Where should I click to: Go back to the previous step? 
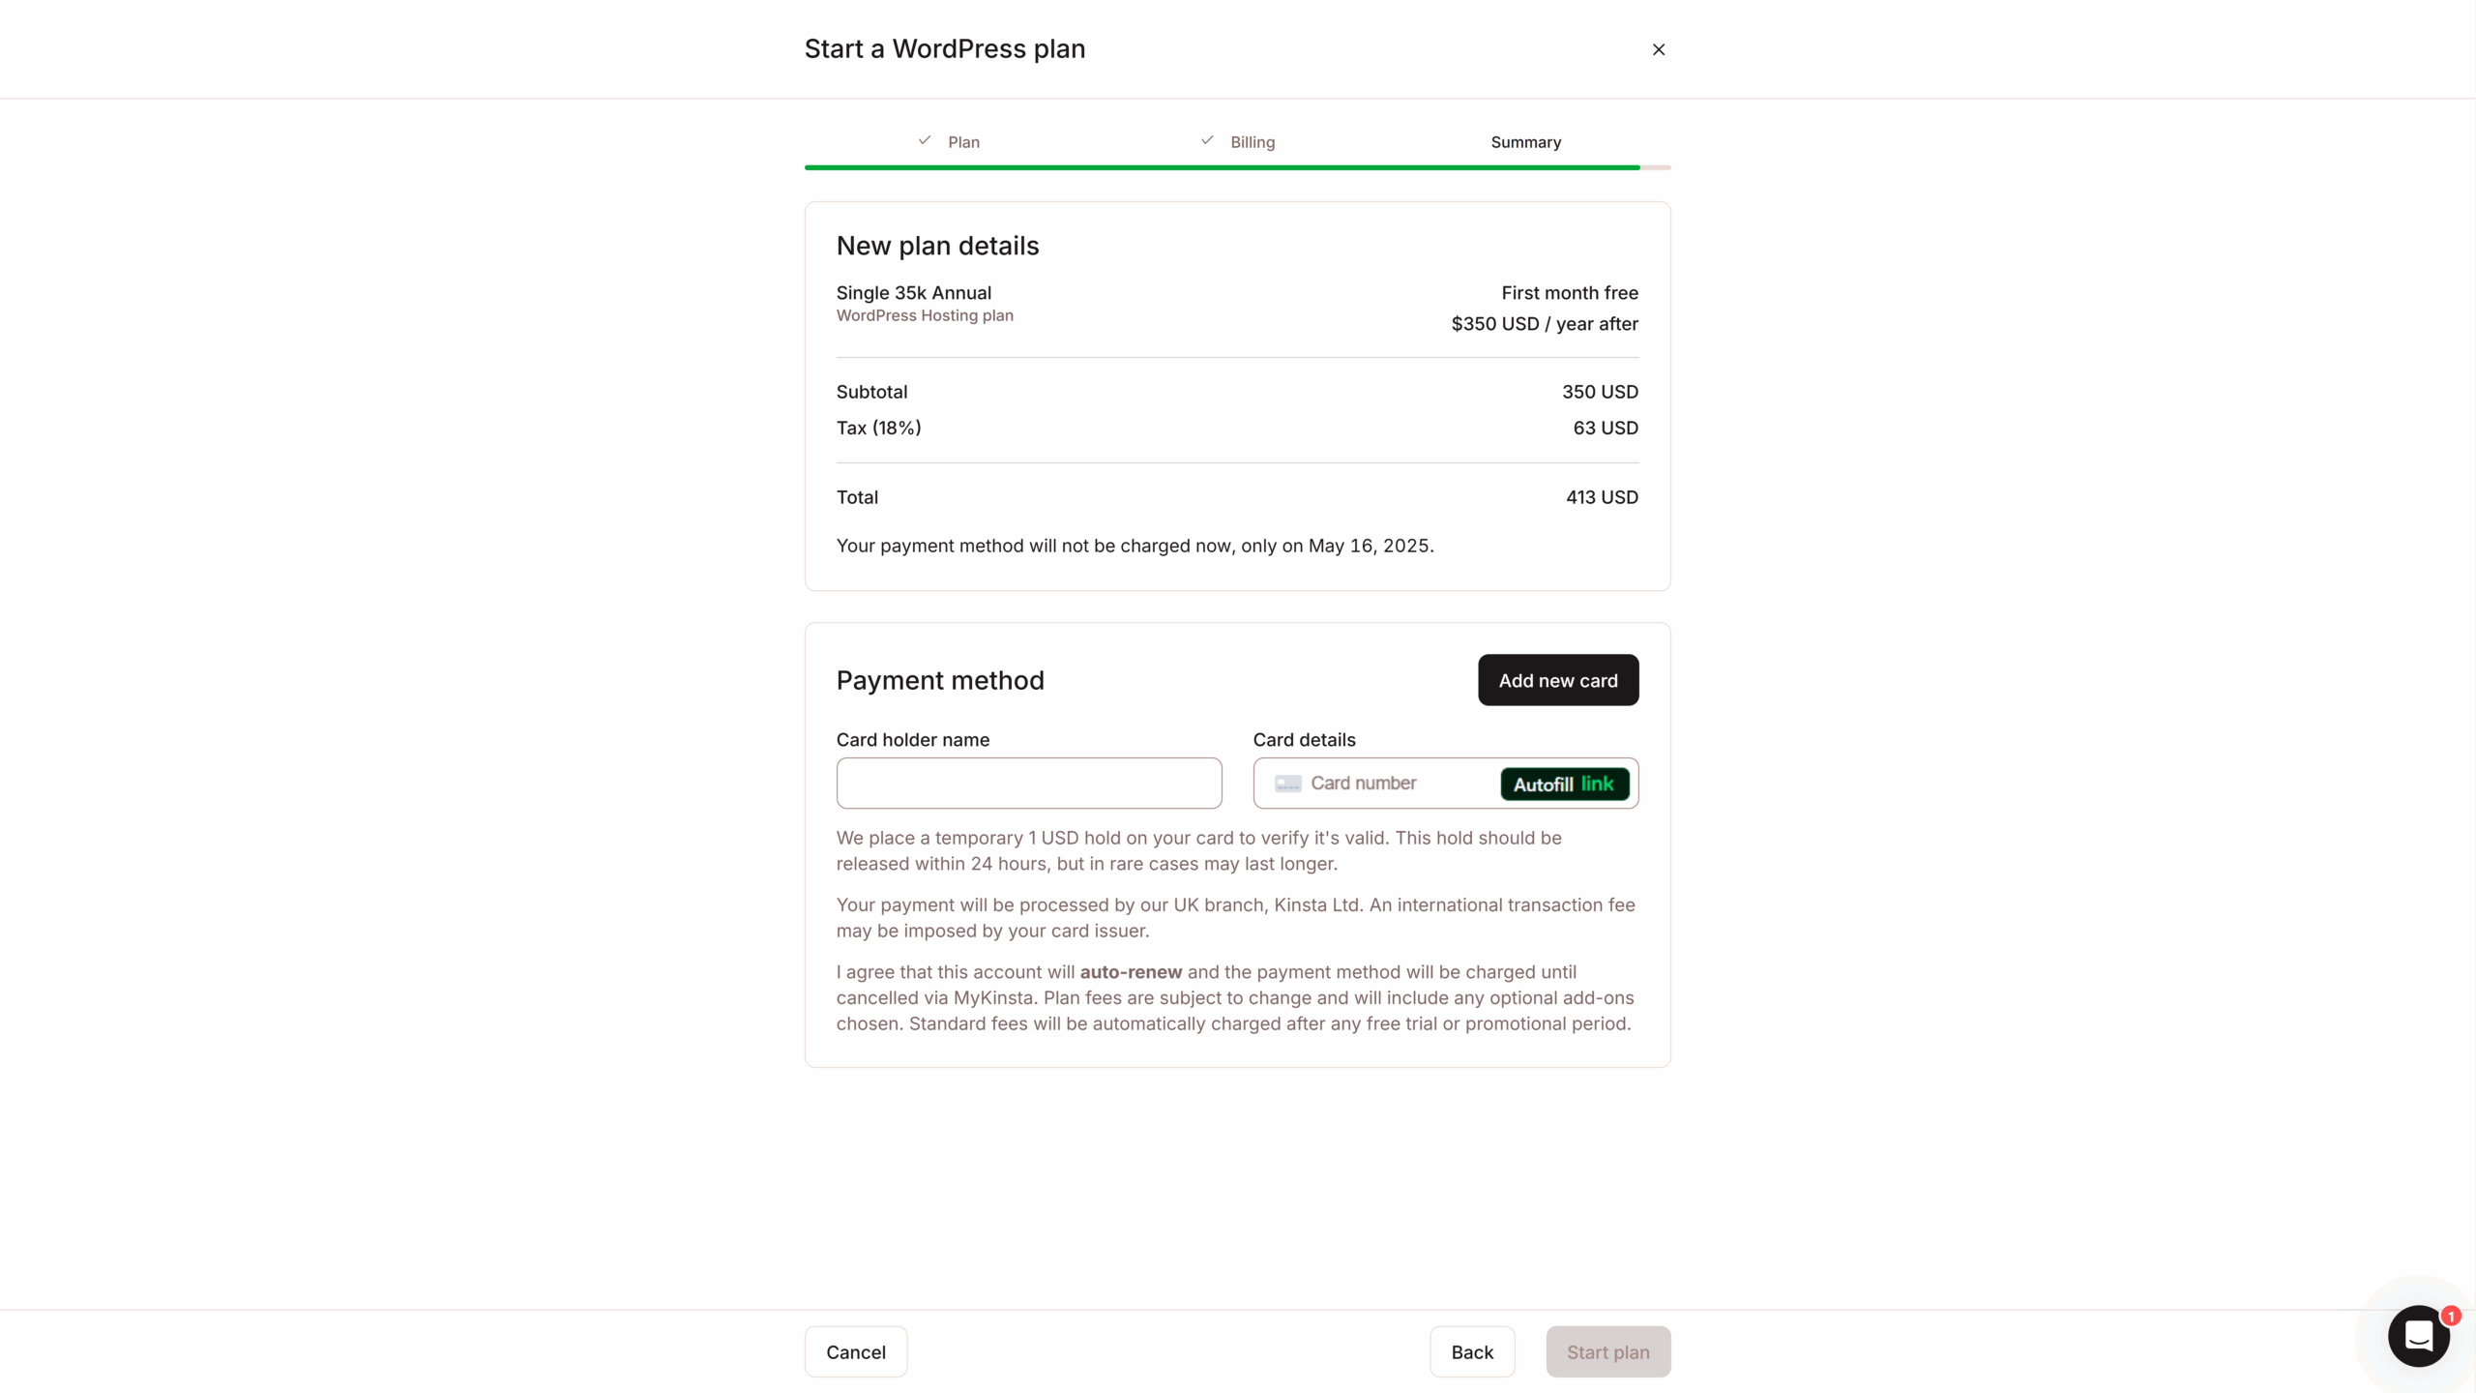click(x=1472, y=1351)
